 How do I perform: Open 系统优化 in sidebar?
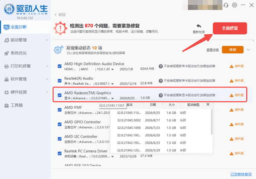[25, 53]
